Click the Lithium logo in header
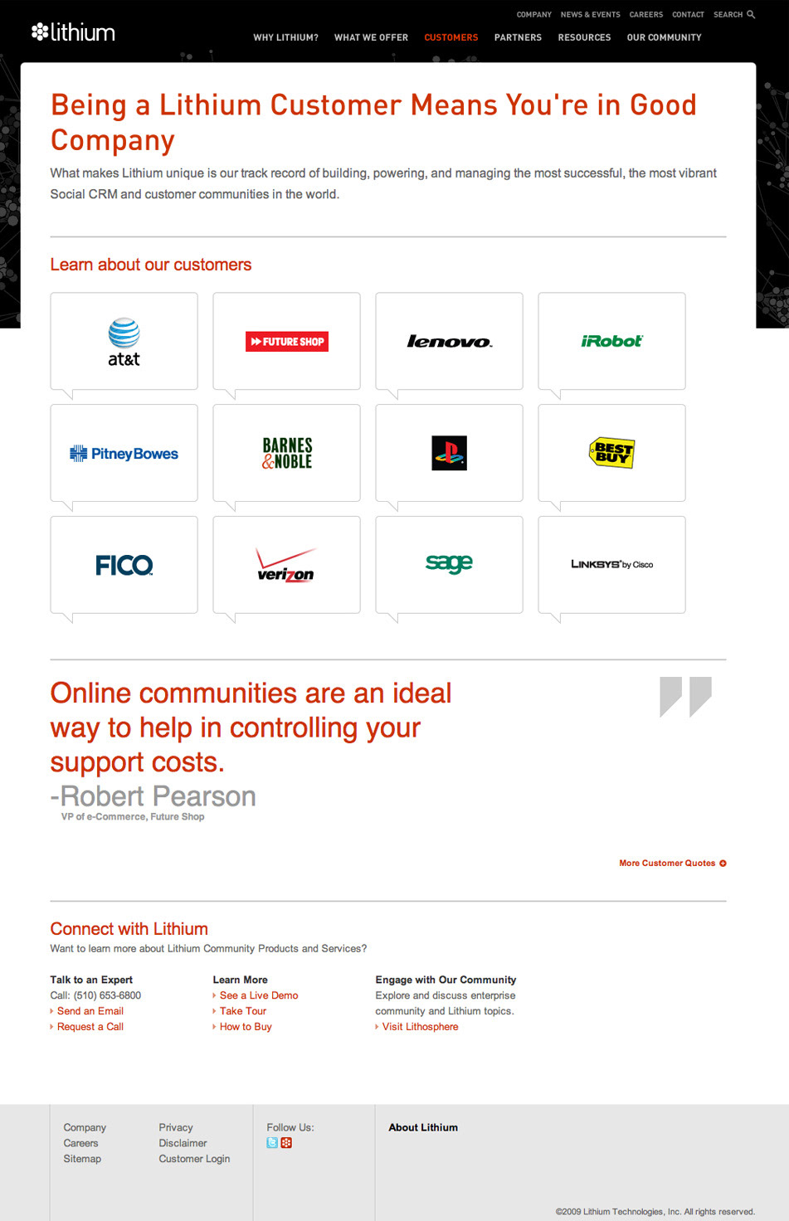The width and height of the screenshot is (789, 1221). pos(73,32)
